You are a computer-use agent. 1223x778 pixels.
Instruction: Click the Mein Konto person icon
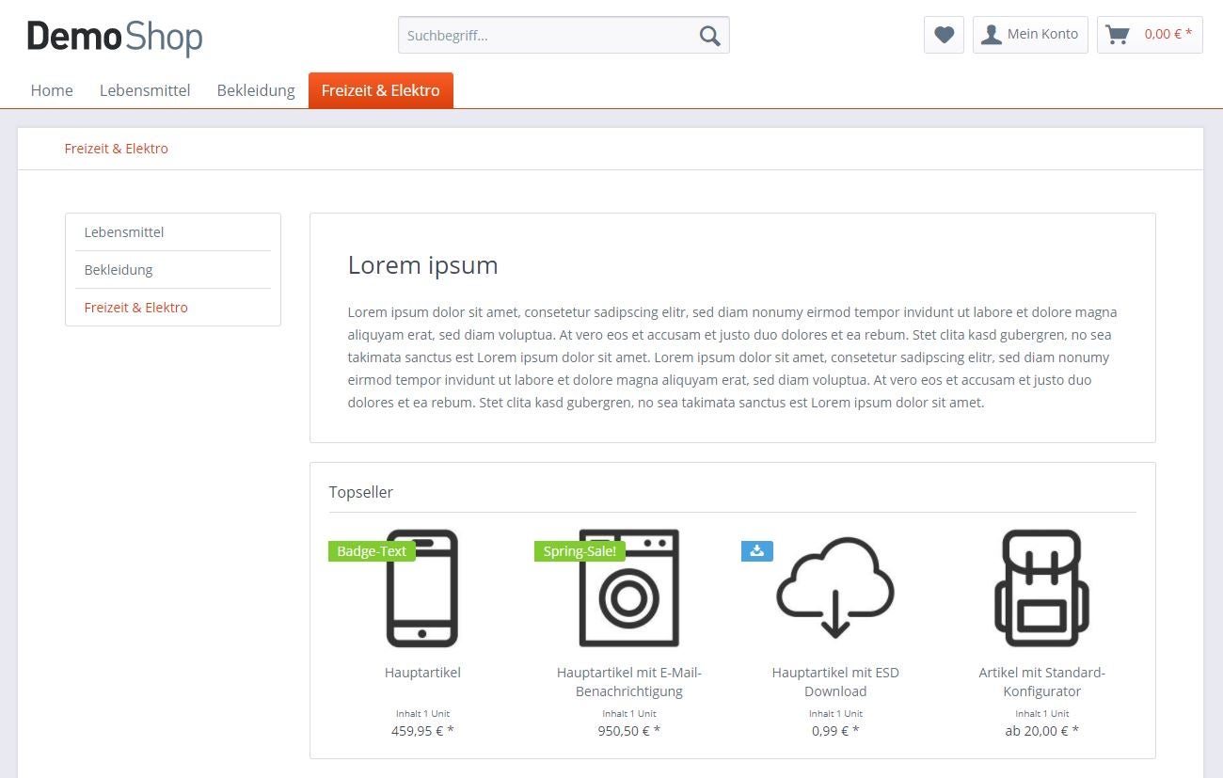(992, 35)
